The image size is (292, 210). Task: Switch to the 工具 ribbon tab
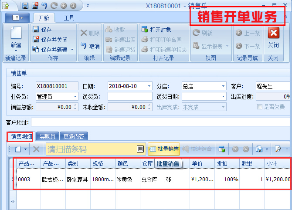[69, 18]
